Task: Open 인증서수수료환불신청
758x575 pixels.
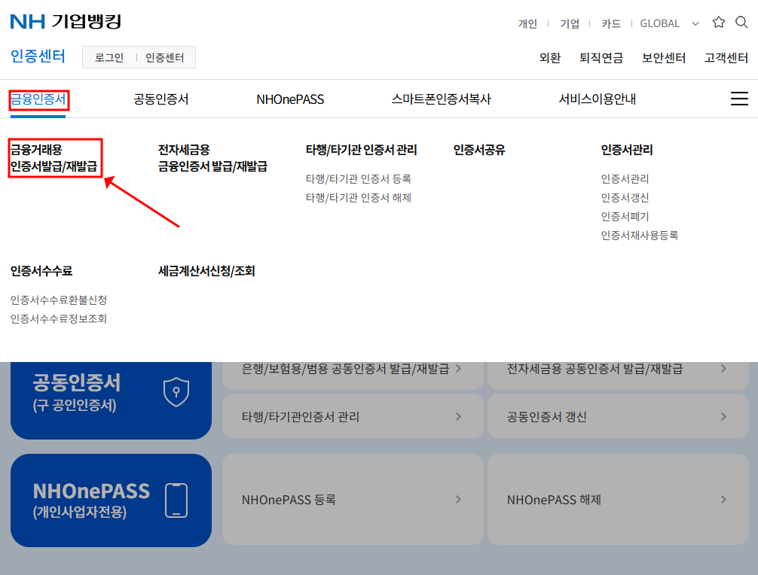Action: pyautogui.click(x=59, y=300)
